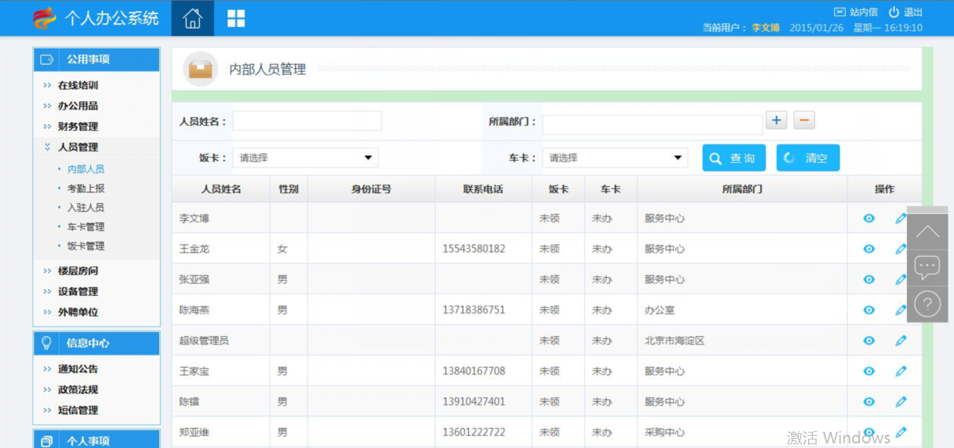Open the 车卡 dropdown selector

615,158
